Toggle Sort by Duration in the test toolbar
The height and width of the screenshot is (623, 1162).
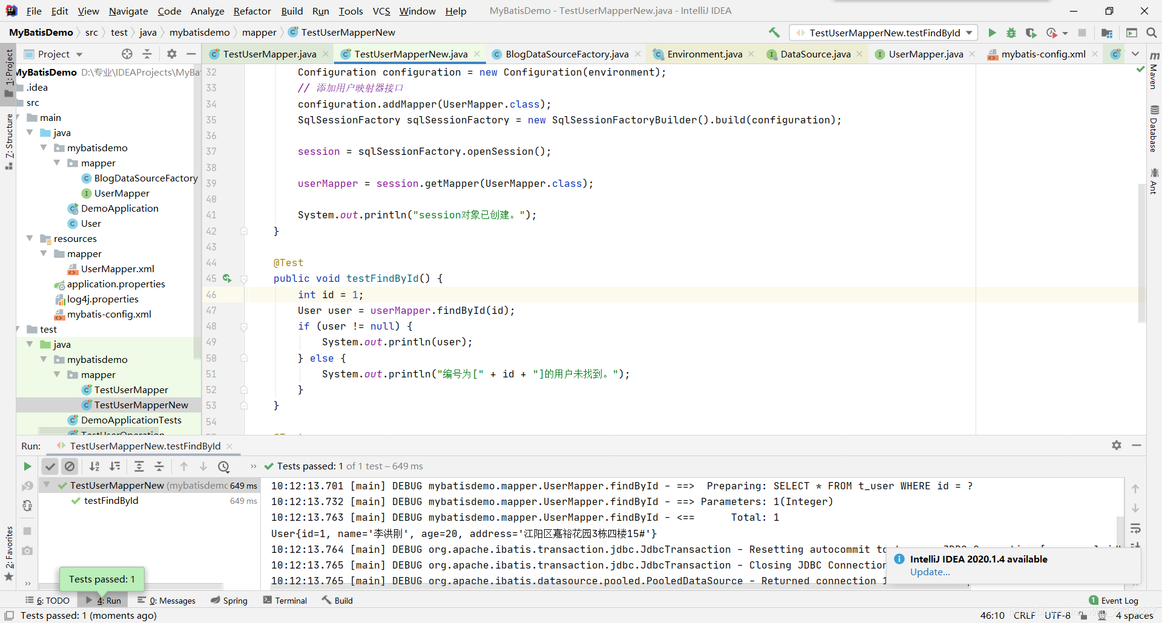(x=114, y=466)
